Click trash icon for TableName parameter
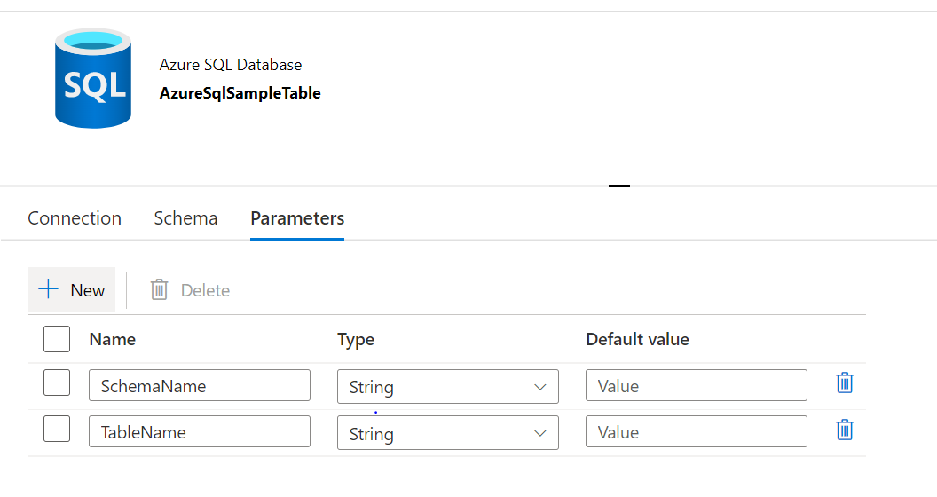Viewport: 937px width, 497px height. 845,430
